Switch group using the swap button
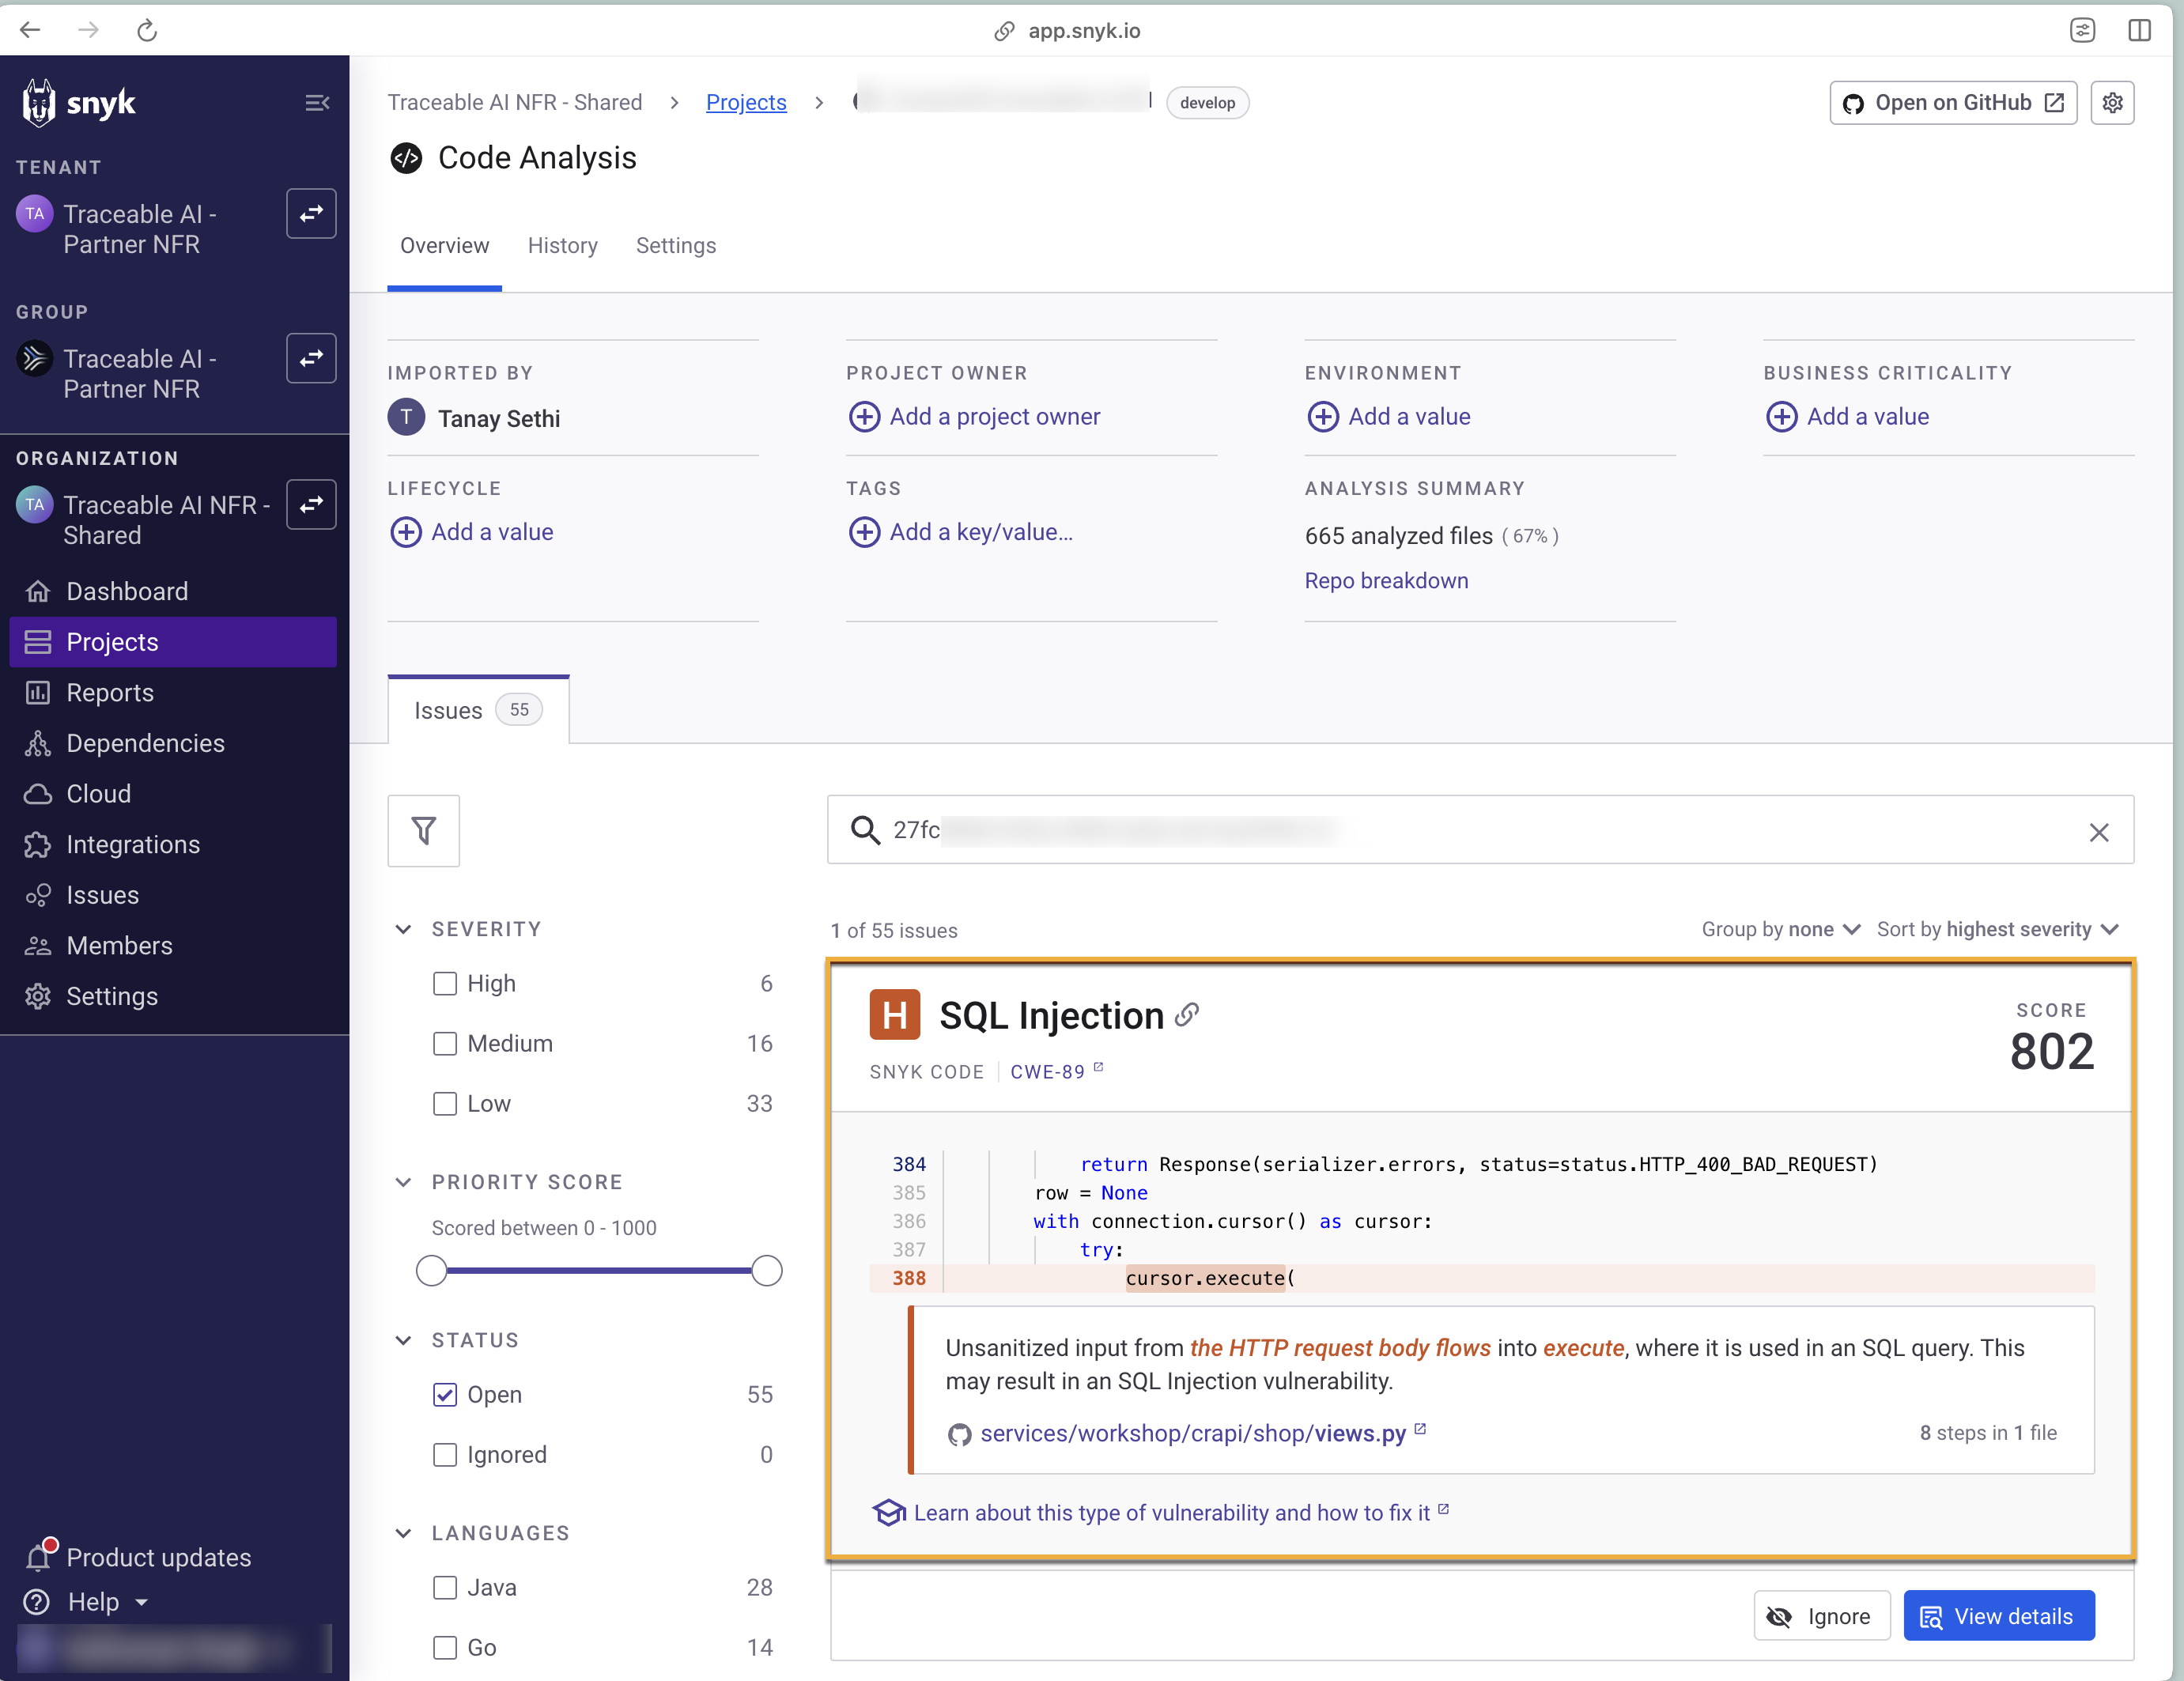 pos(311,358)
